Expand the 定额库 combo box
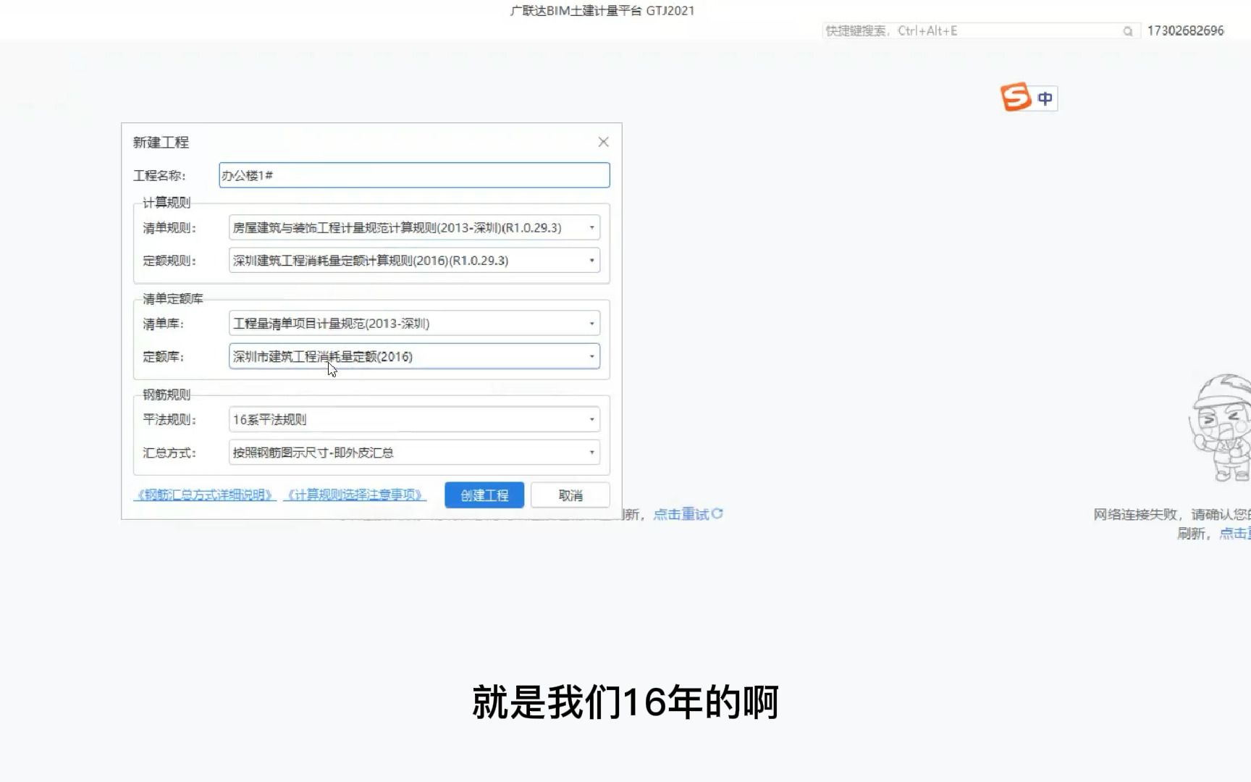 pyautogui.click(x=414, y=356)
